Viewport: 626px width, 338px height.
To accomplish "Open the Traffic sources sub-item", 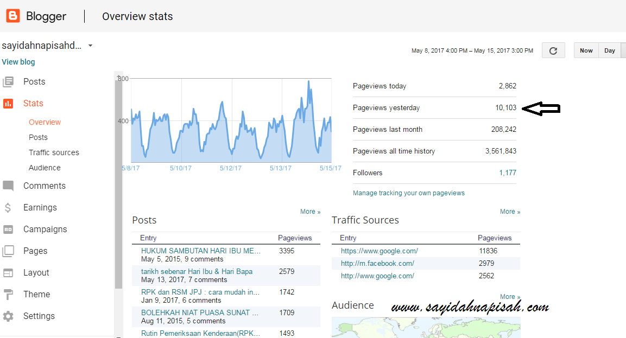I will click(54, 152).
